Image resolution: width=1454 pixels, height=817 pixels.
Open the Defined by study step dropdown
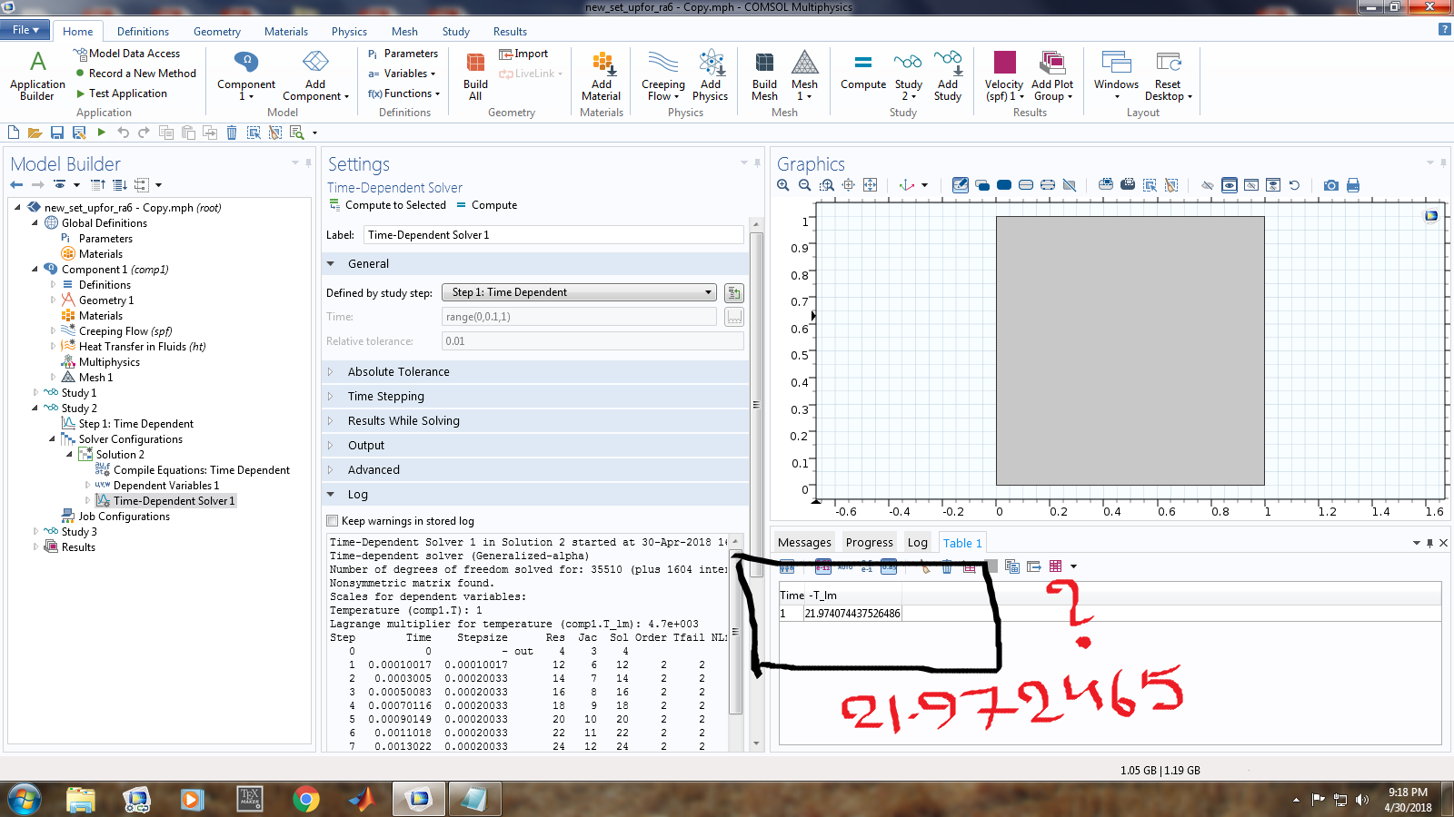579,292
